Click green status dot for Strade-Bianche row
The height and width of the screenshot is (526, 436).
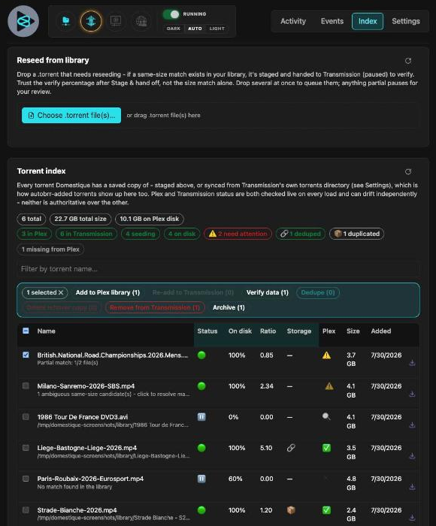(201, 510)
